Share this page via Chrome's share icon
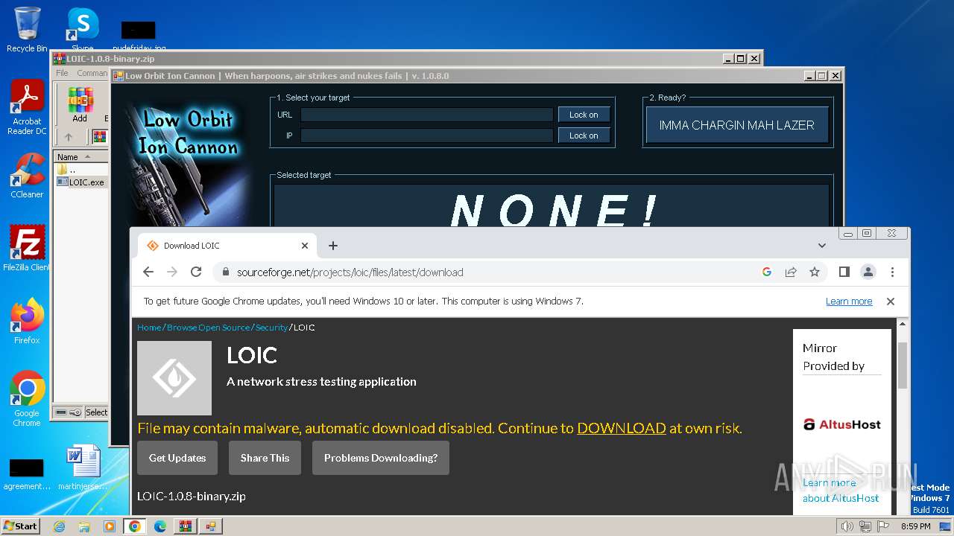This screenshot has height=536, width=954. pos(791,272)
